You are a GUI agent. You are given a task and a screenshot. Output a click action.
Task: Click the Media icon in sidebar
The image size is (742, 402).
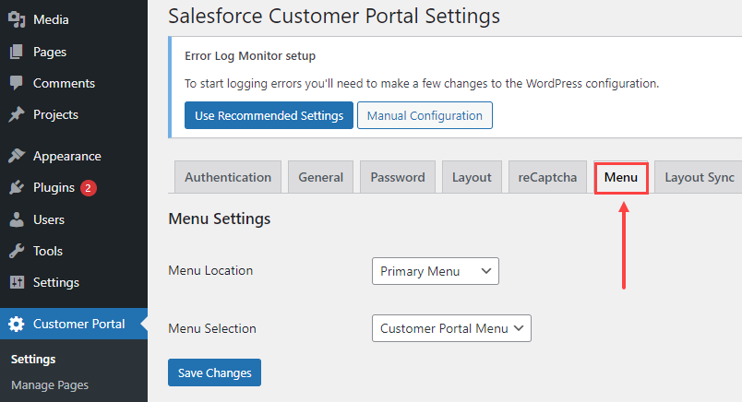(17, 19)
